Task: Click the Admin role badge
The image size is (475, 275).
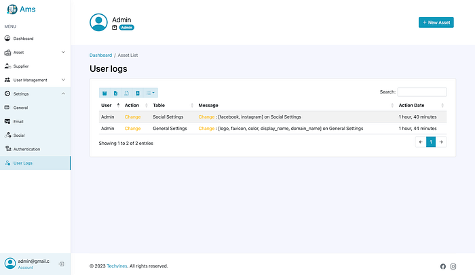Action: click(127, 28)
